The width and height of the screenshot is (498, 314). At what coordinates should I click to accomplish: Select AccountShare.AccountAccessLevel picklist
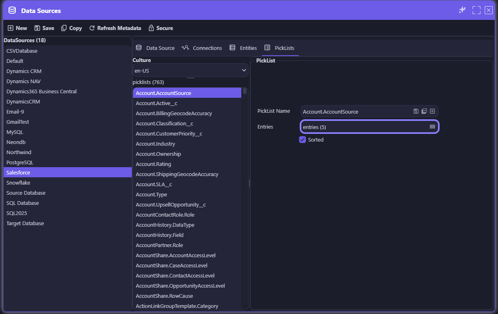(x=187, y=255)
